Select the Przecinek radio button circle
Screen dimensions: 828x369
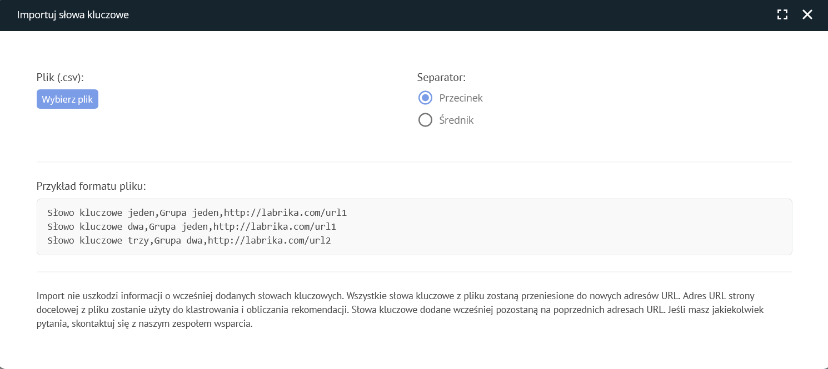pyautogui.click(x=425, y=98)
